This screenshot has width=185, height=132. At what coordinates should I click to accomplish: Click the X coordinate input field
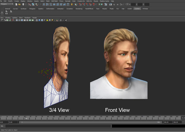click(x=133, y=4)
